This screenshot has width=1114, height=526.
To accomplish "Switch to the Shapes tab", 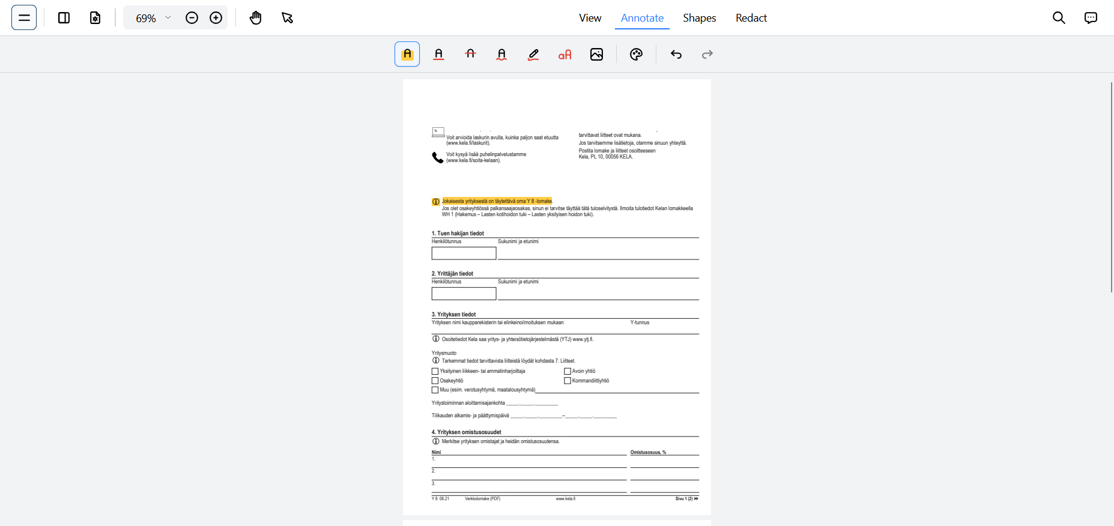I will [x=699, y=18].
